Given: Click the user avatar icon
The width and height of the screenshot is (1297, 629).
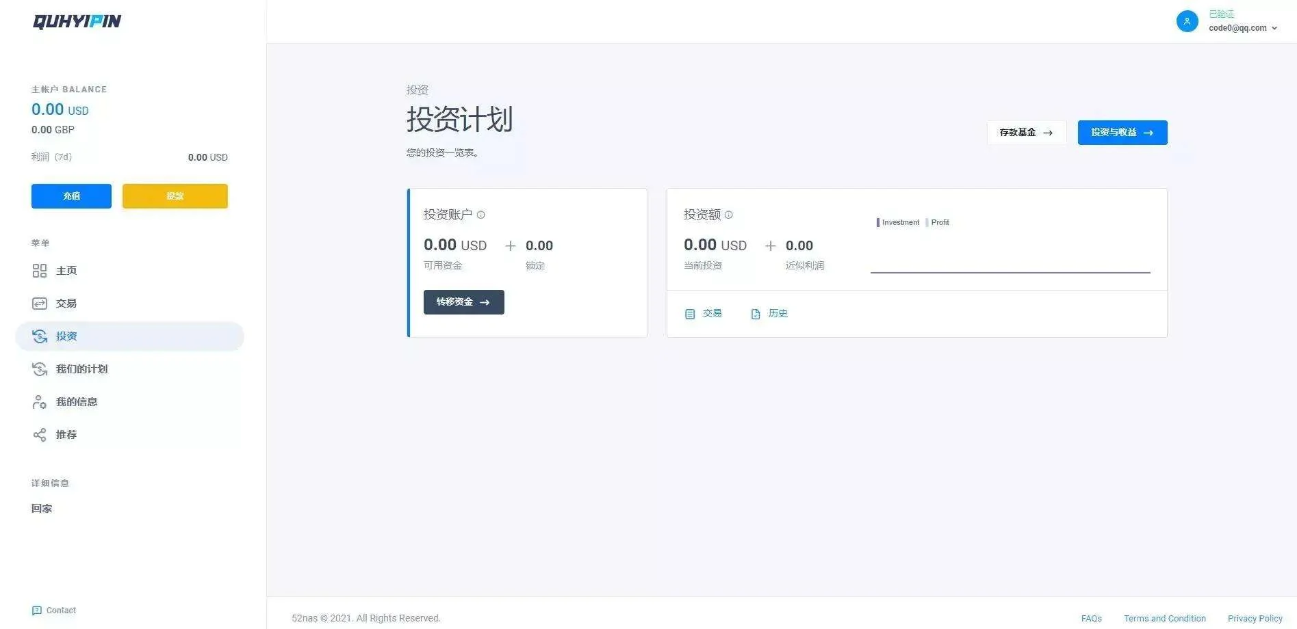Looking at the screenshot, I should point(1187,21).
